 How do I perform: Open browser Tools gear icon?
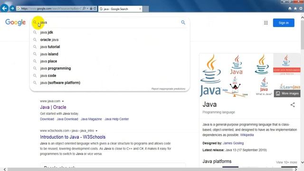click(301, 9)
